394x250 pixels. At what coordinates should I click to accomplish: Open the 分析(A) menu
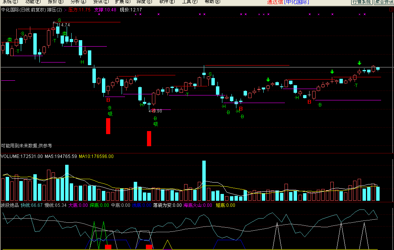78,2
